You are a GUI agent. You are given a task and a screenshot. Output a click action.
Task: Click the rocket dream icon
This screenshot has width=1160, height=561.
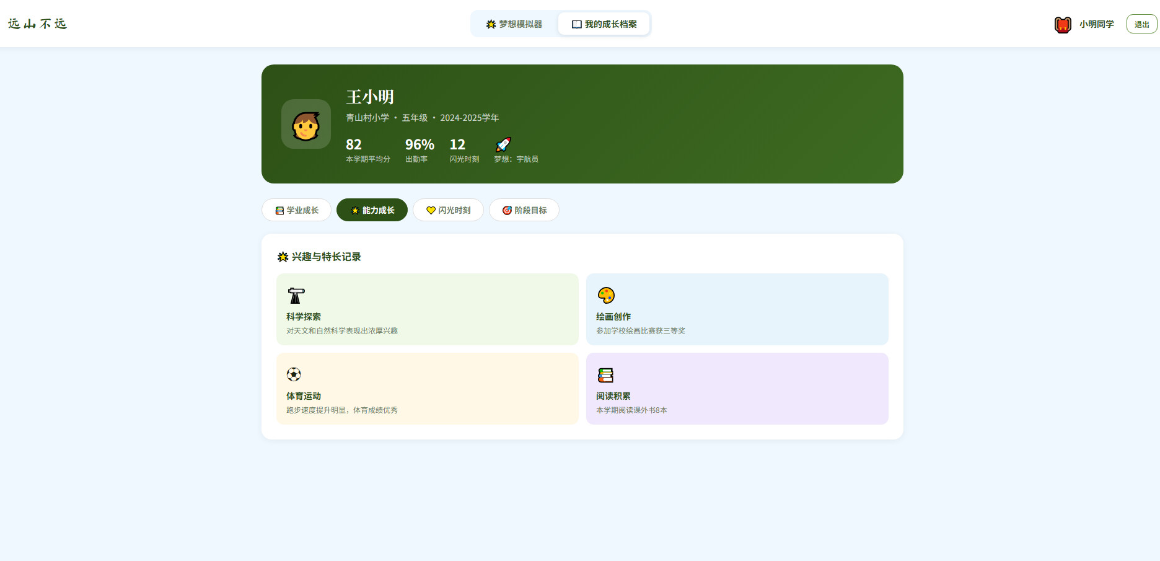503,144
